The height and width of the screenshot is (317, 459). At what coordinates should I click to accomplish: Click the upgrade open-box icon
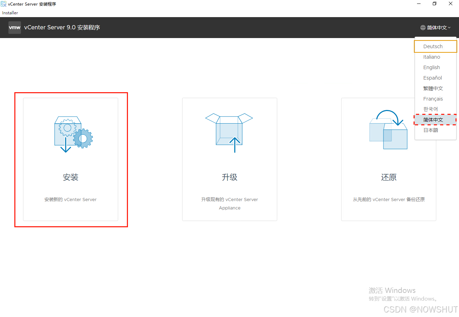[229, 133]
